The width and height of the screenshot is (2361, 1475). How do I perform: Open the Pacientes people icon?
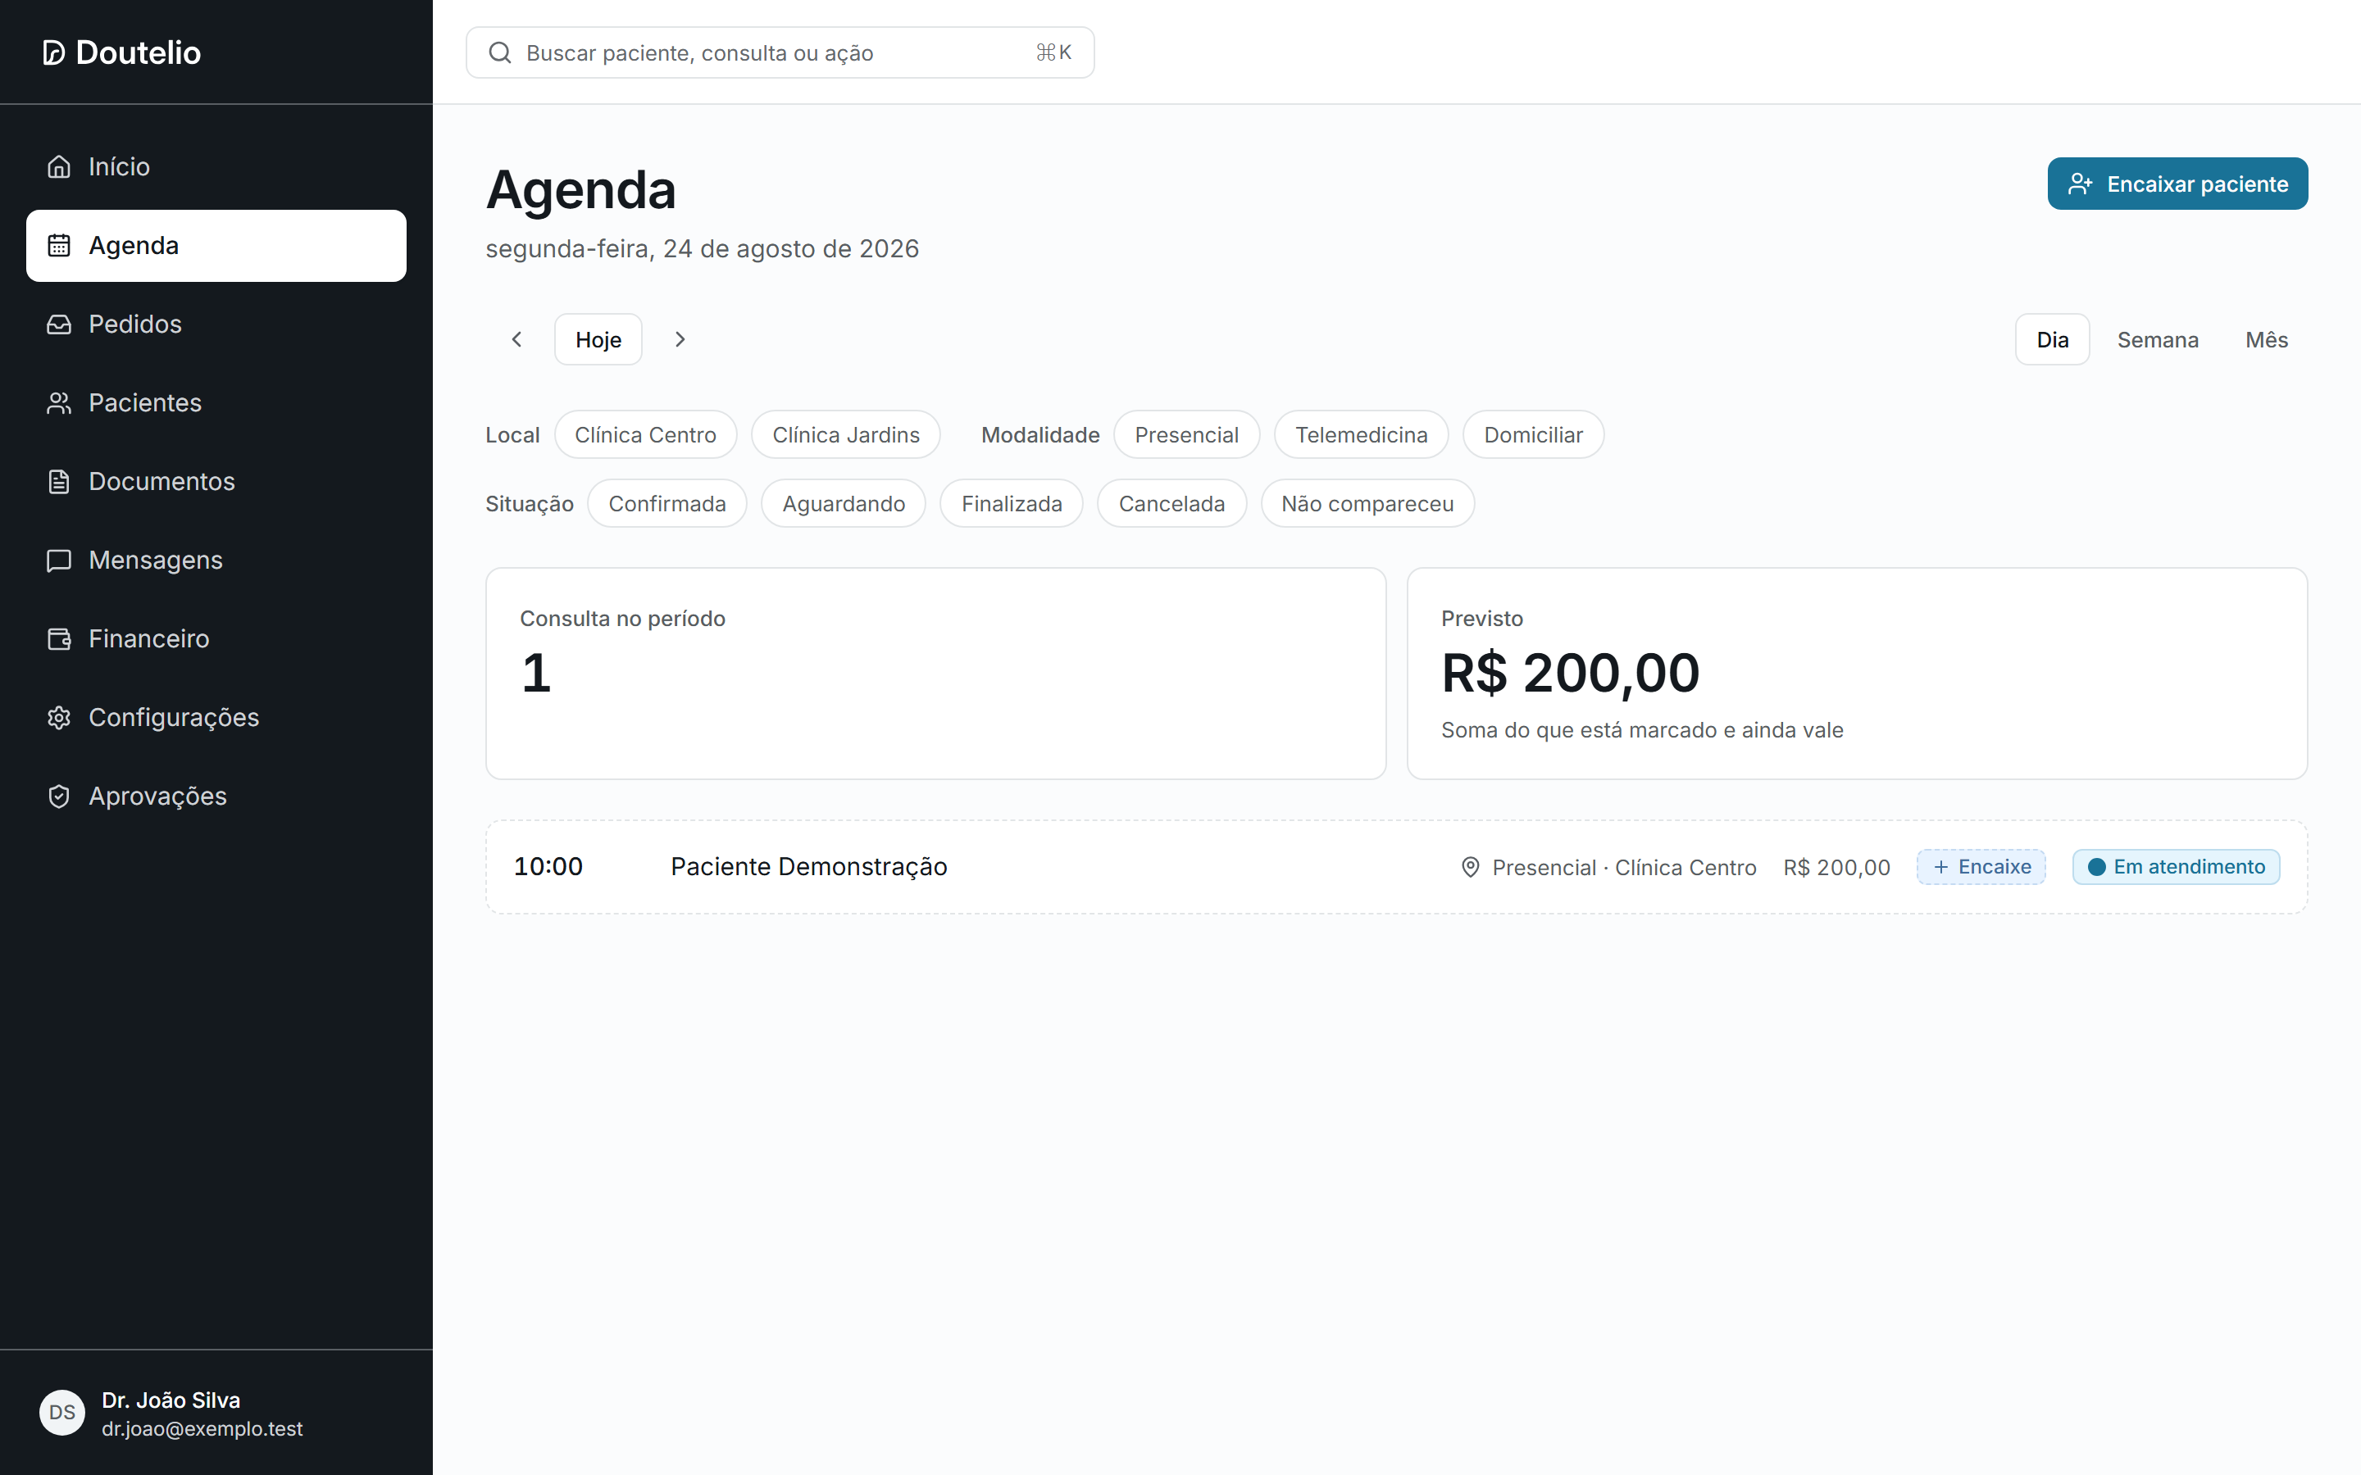pos(58,403)
